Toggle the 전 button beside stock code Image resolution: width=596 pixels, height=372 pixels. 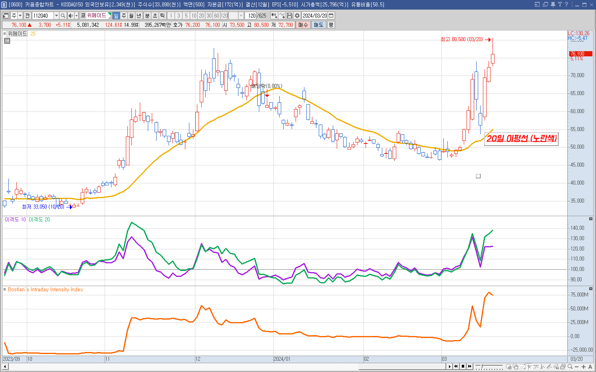27,16
